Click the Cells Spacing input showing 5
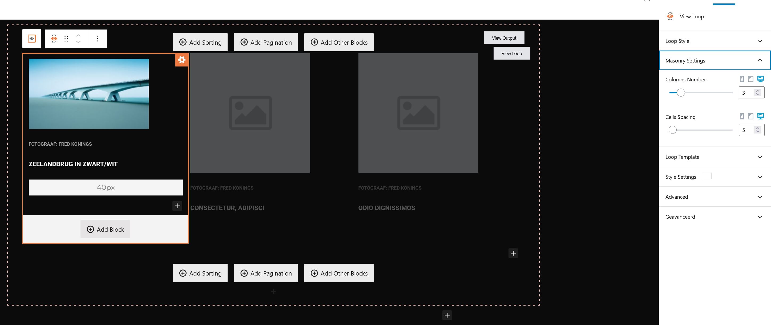The width and height of the screenshot is (771, 325). coord(747,130)
